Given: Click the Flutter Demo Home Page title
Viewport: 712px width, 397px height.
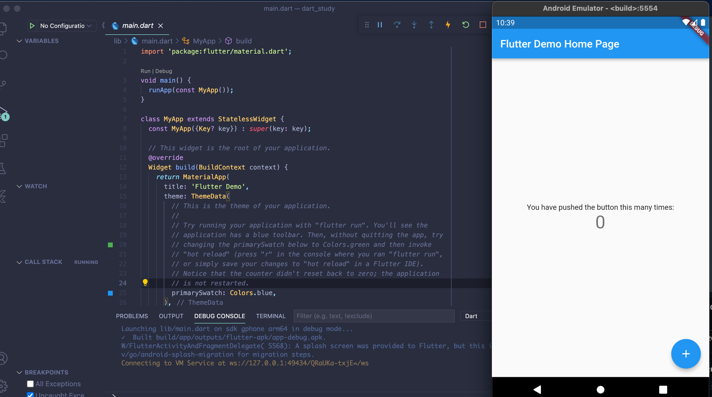Looking at the screenshot, I should (560, 44).
